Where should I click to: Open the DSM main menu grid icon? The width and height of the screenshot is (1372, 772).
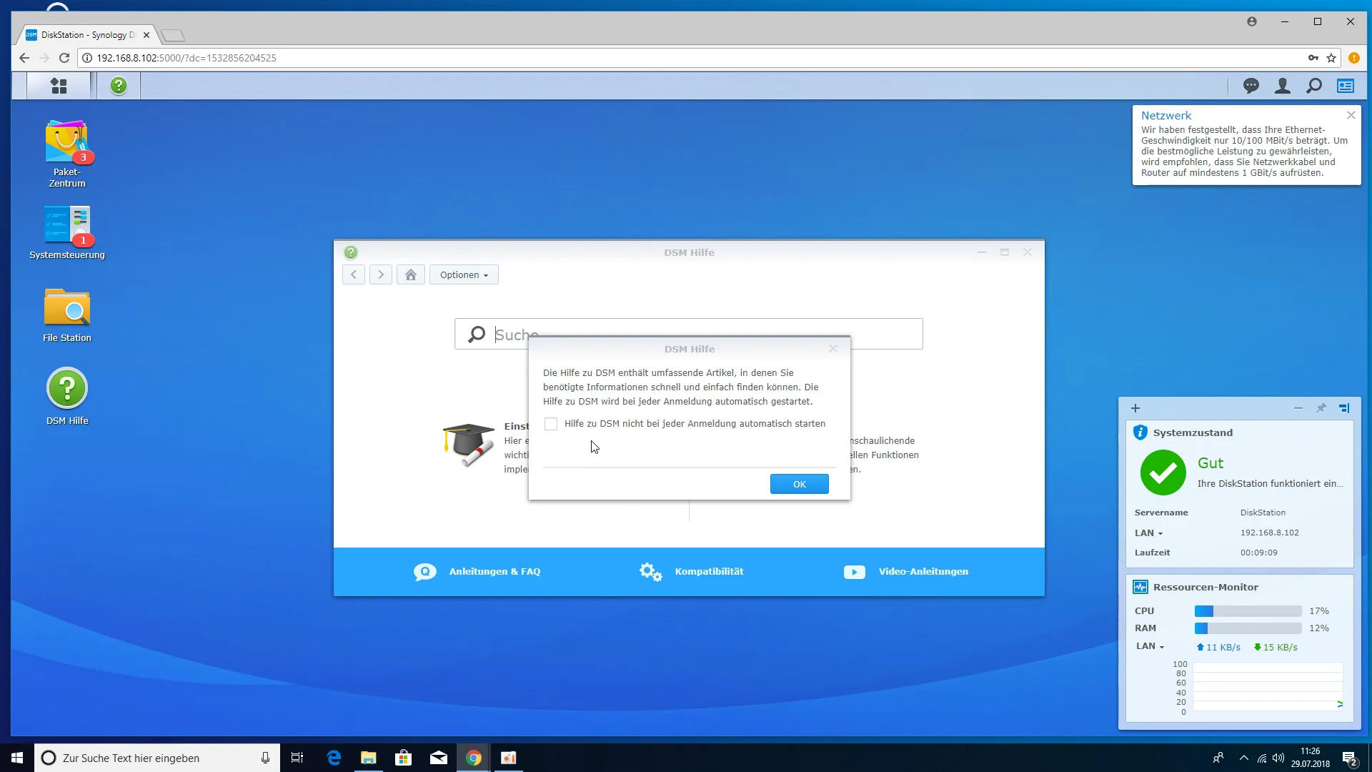point(59,86)
